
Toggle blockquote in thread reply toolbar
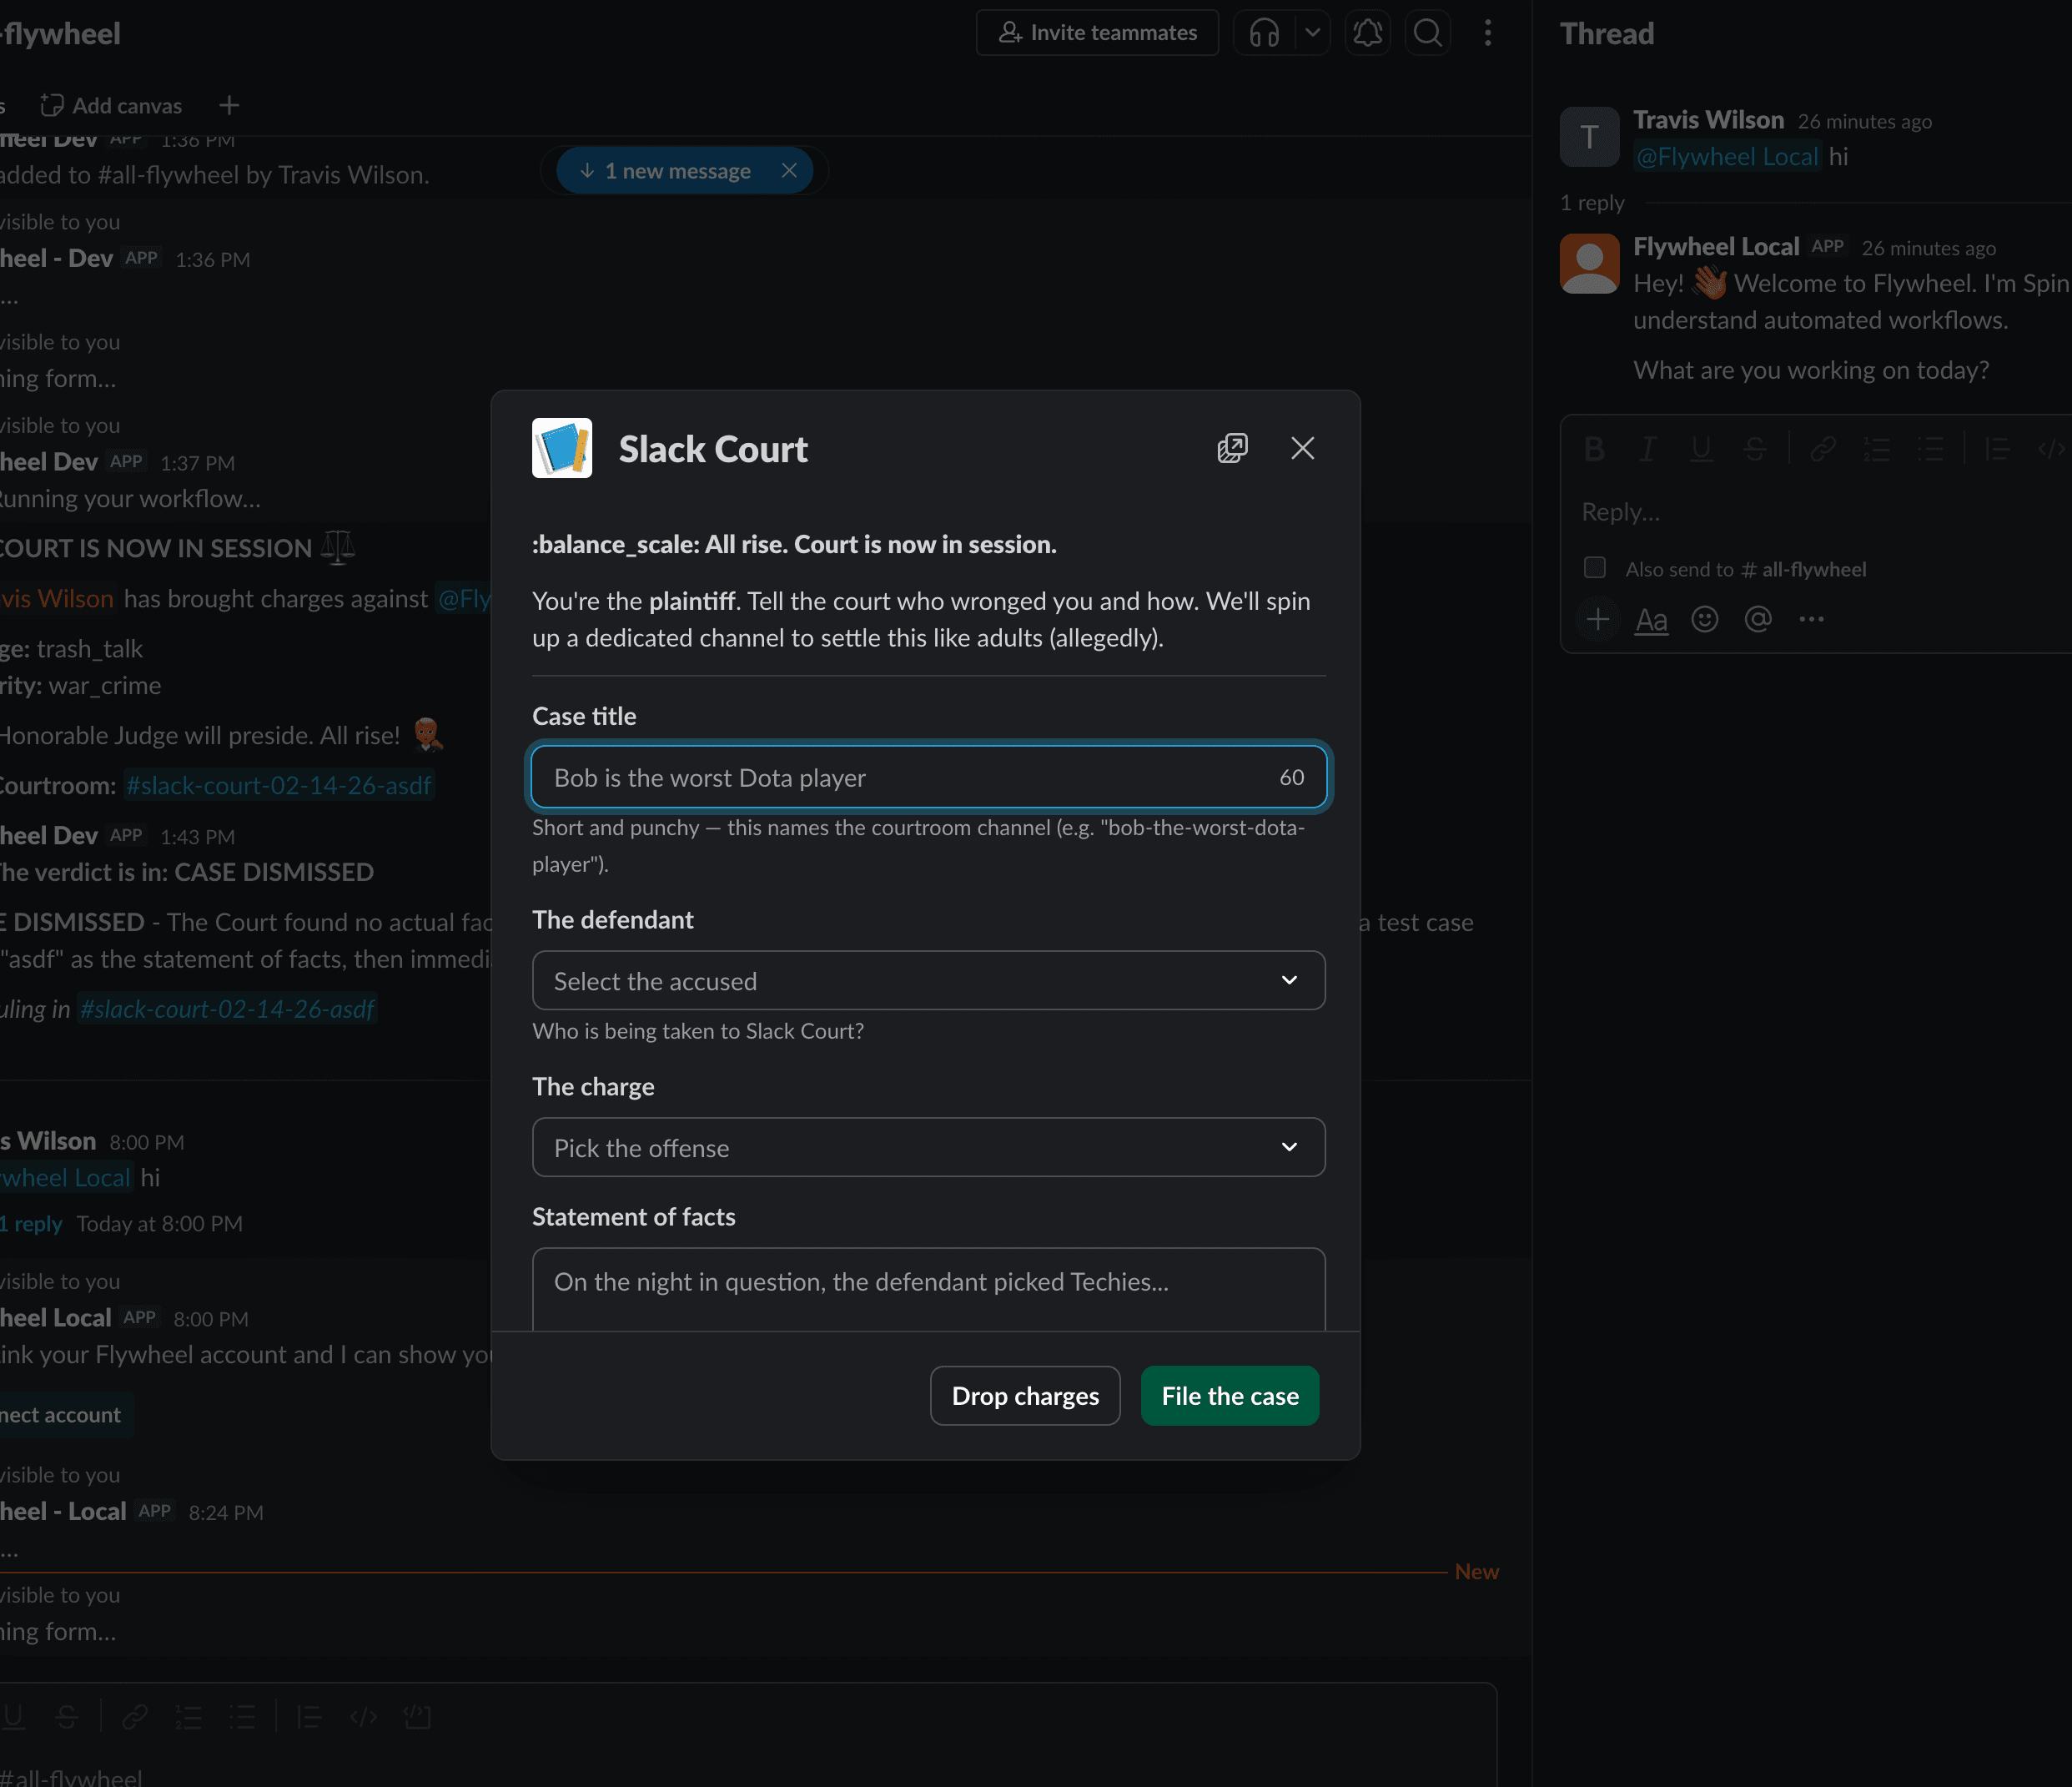pyautogui.click(x=1997, y=449)
